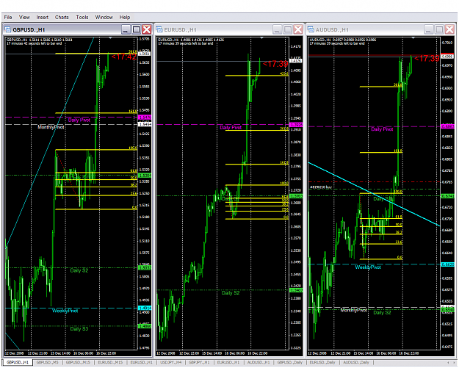Viewport: 459px width, 368px height.
Task: Switch to the USDJPY.,H4 tab
Action: [x=171, y=362]
